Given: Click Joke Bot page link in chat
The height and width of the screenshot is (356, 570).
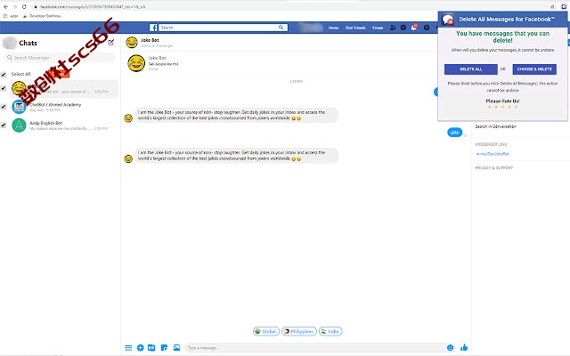Looking at the screenshot, I should pos(157,58).
